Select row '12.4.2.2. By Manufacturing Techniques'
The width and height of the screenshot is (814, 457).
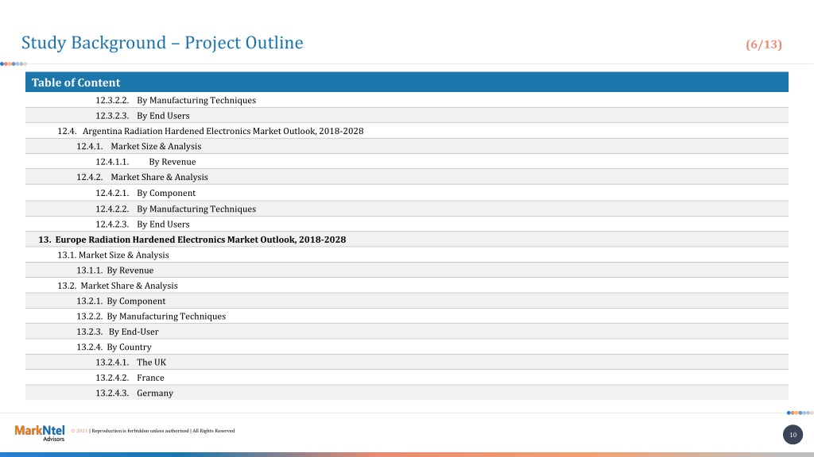[407, 209]
